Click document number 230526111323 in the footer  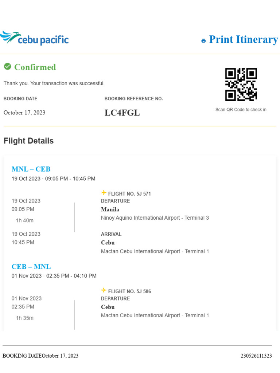pyautogui.click(x=256, y=356)
